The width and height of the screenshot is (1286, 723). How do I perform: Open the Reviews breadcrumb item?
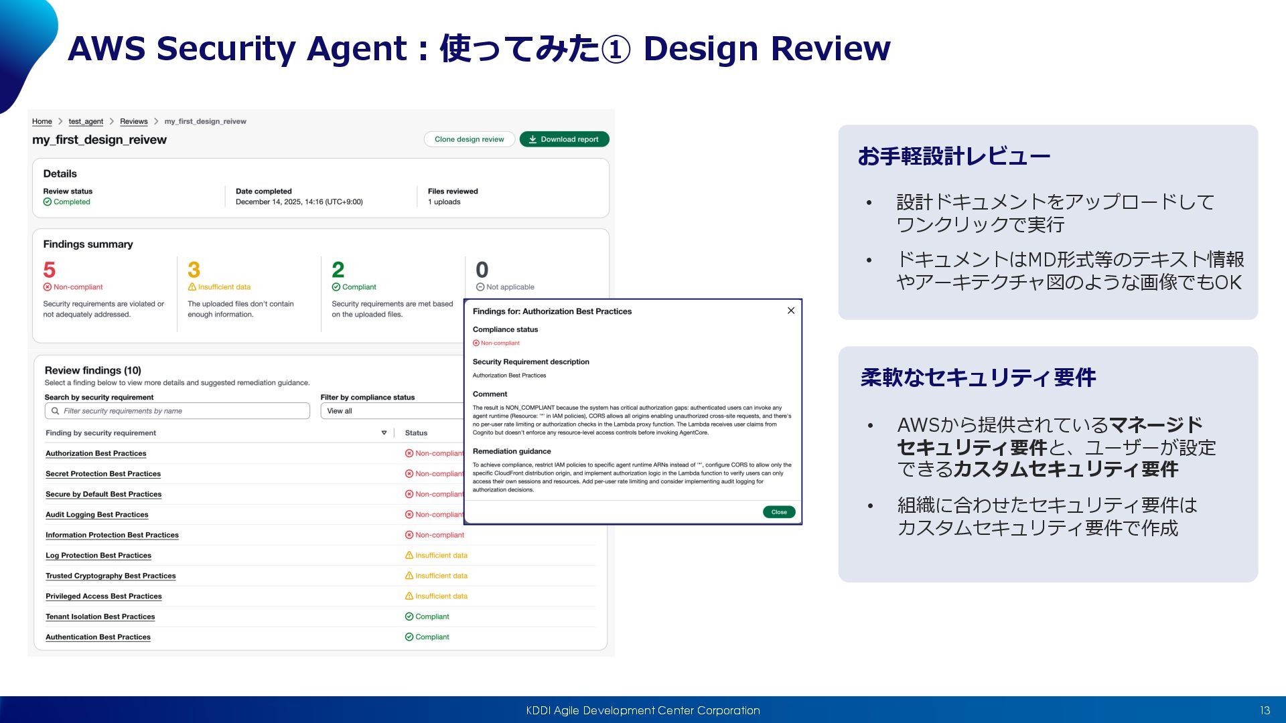click(x=133, y=122)
